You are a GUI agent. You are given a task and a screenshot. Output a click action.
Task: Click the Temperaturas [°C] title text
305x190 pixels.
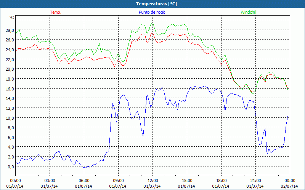point(156,4)
